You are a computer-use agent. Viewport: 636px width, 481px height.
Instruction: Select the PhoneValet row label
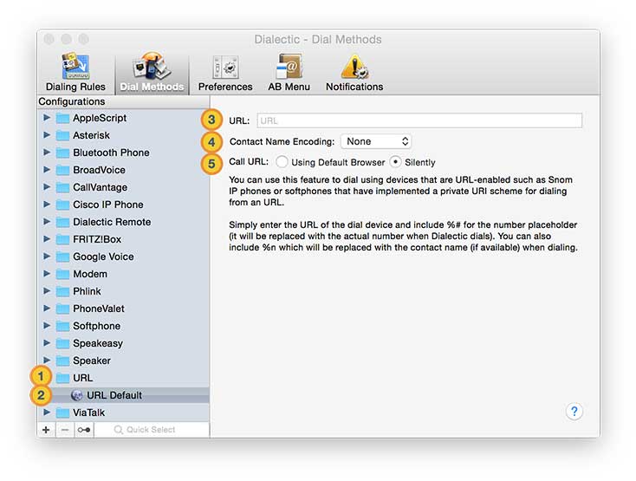99,309
